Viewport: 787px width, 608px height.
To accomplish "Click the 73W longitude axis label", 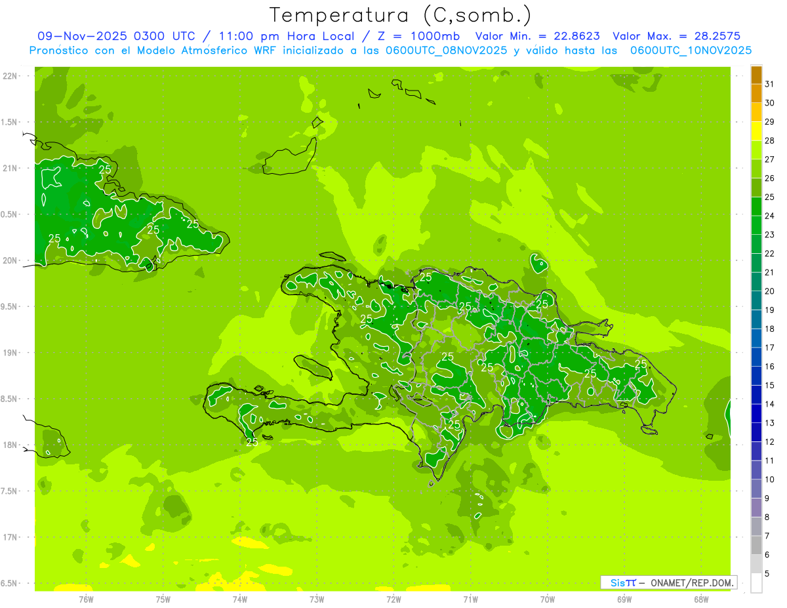I will point(317,599).
